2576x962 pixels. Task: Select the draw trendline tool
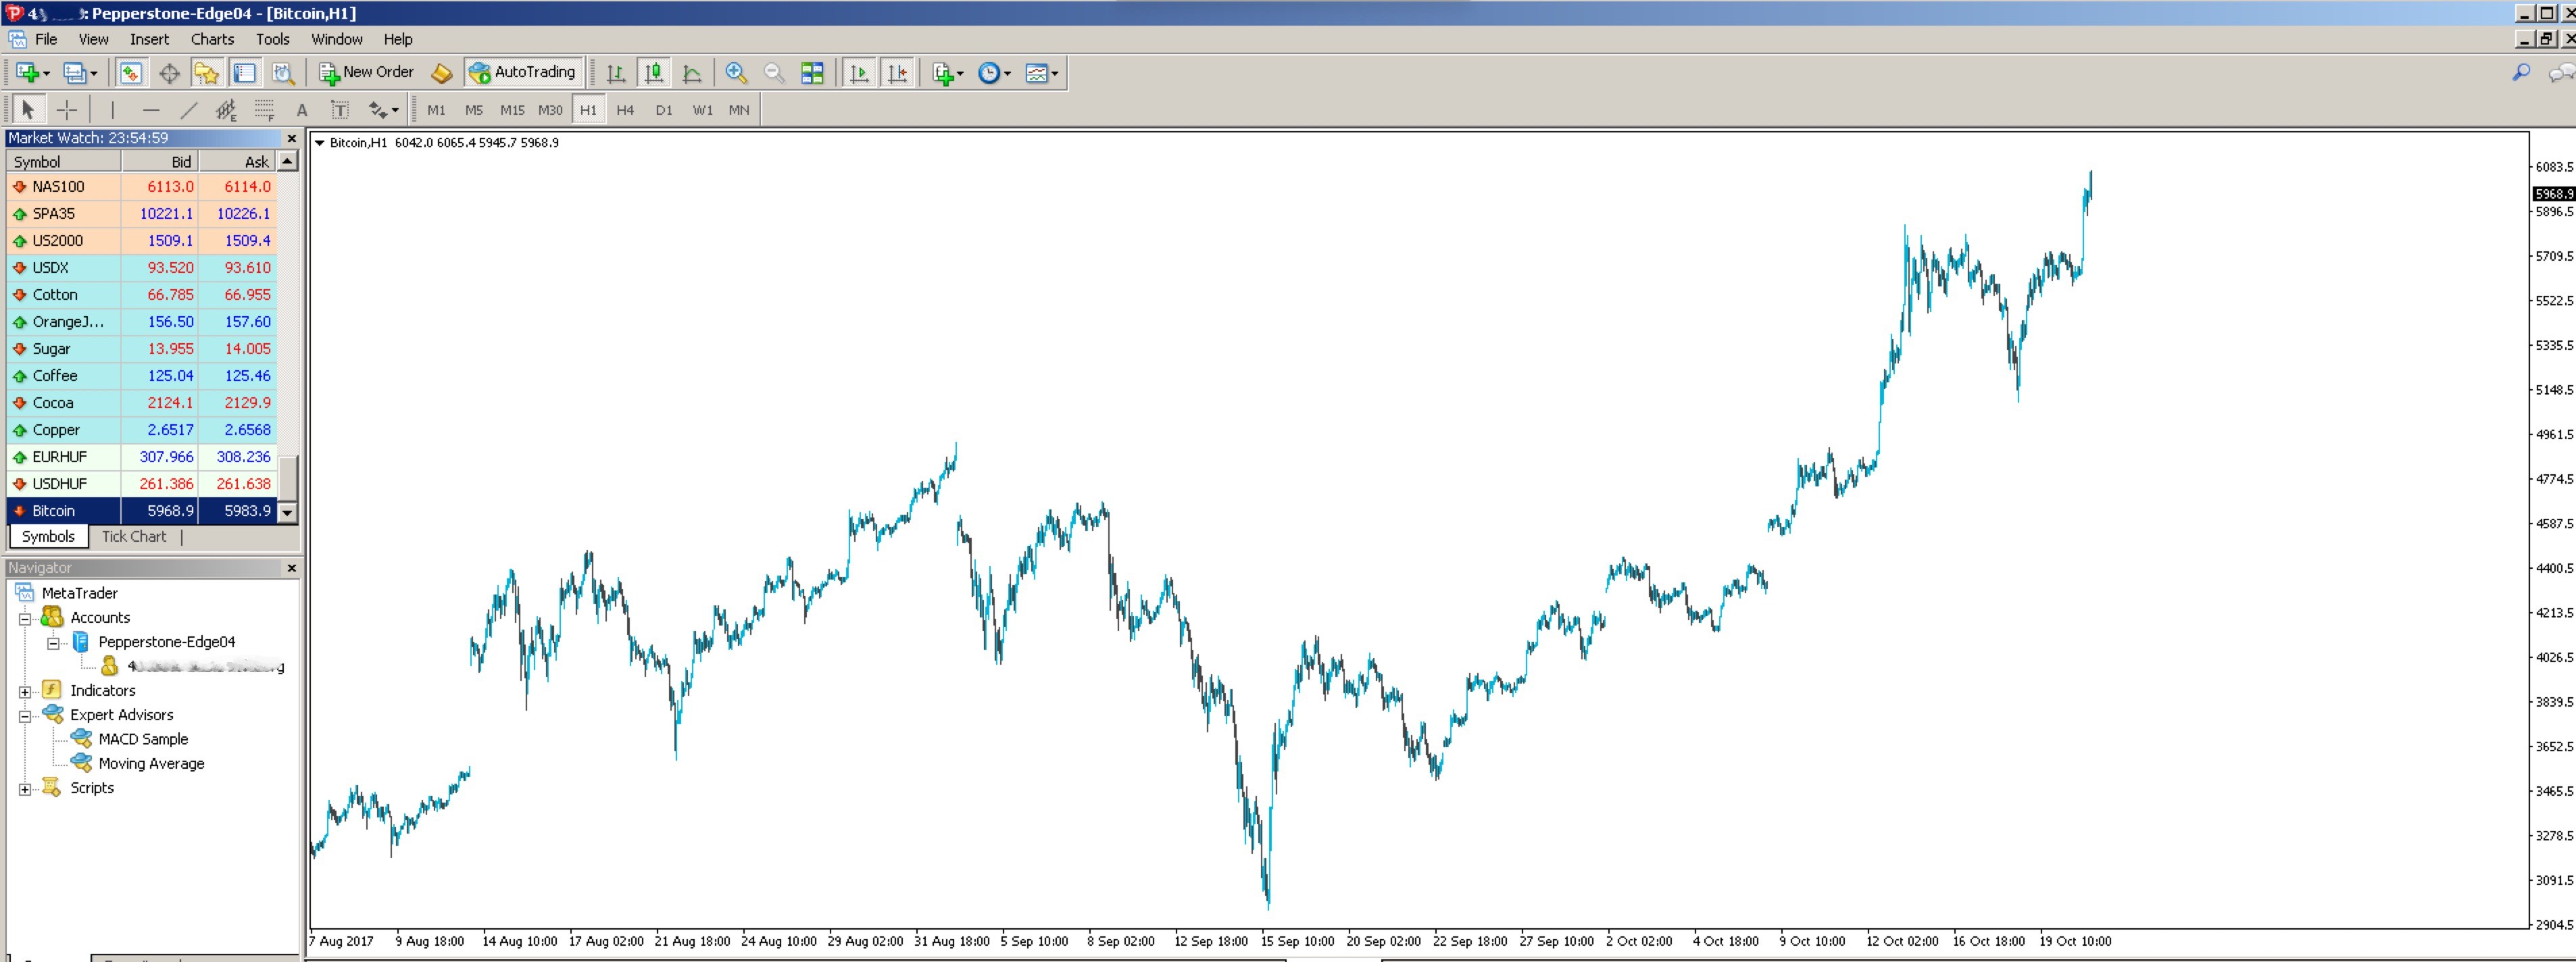188,110
